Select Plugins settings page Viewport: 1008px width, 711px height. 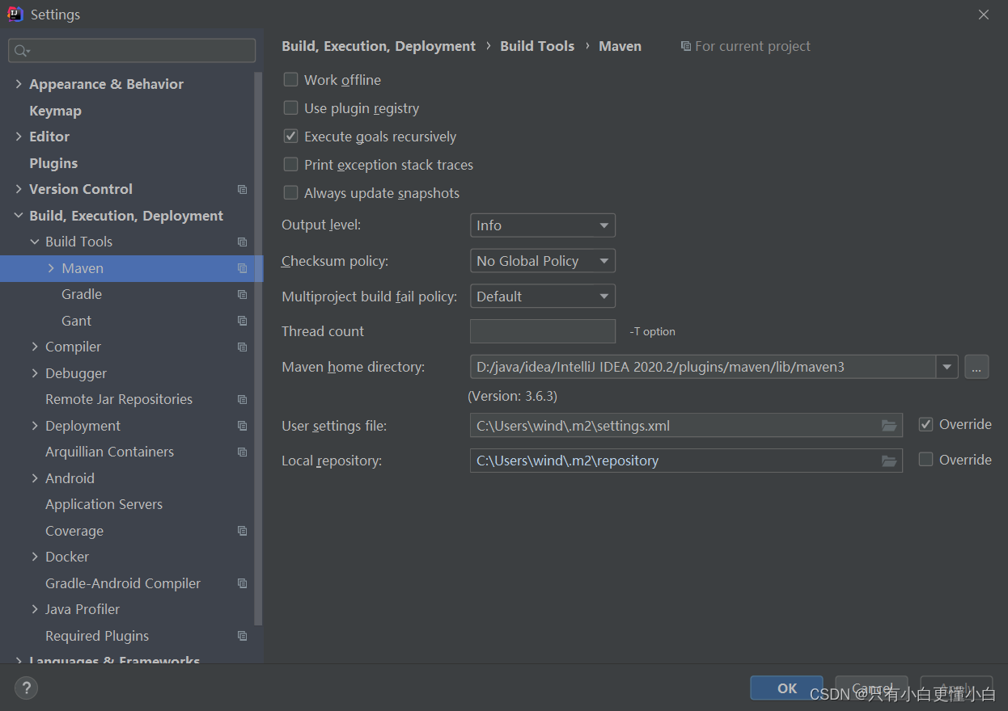click(x=53, y=163)
